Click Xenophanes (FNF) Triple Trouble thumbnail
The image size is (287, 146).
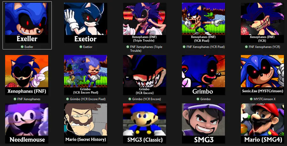144,23
